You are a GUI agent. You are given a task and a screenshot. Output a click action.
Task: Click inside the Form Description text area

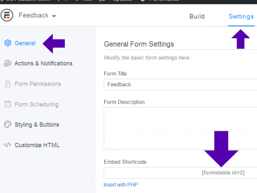coord(180,128)
